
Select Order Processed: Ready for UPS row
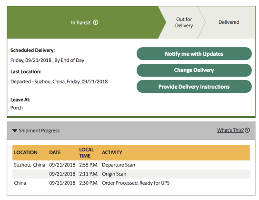point(131,183)
